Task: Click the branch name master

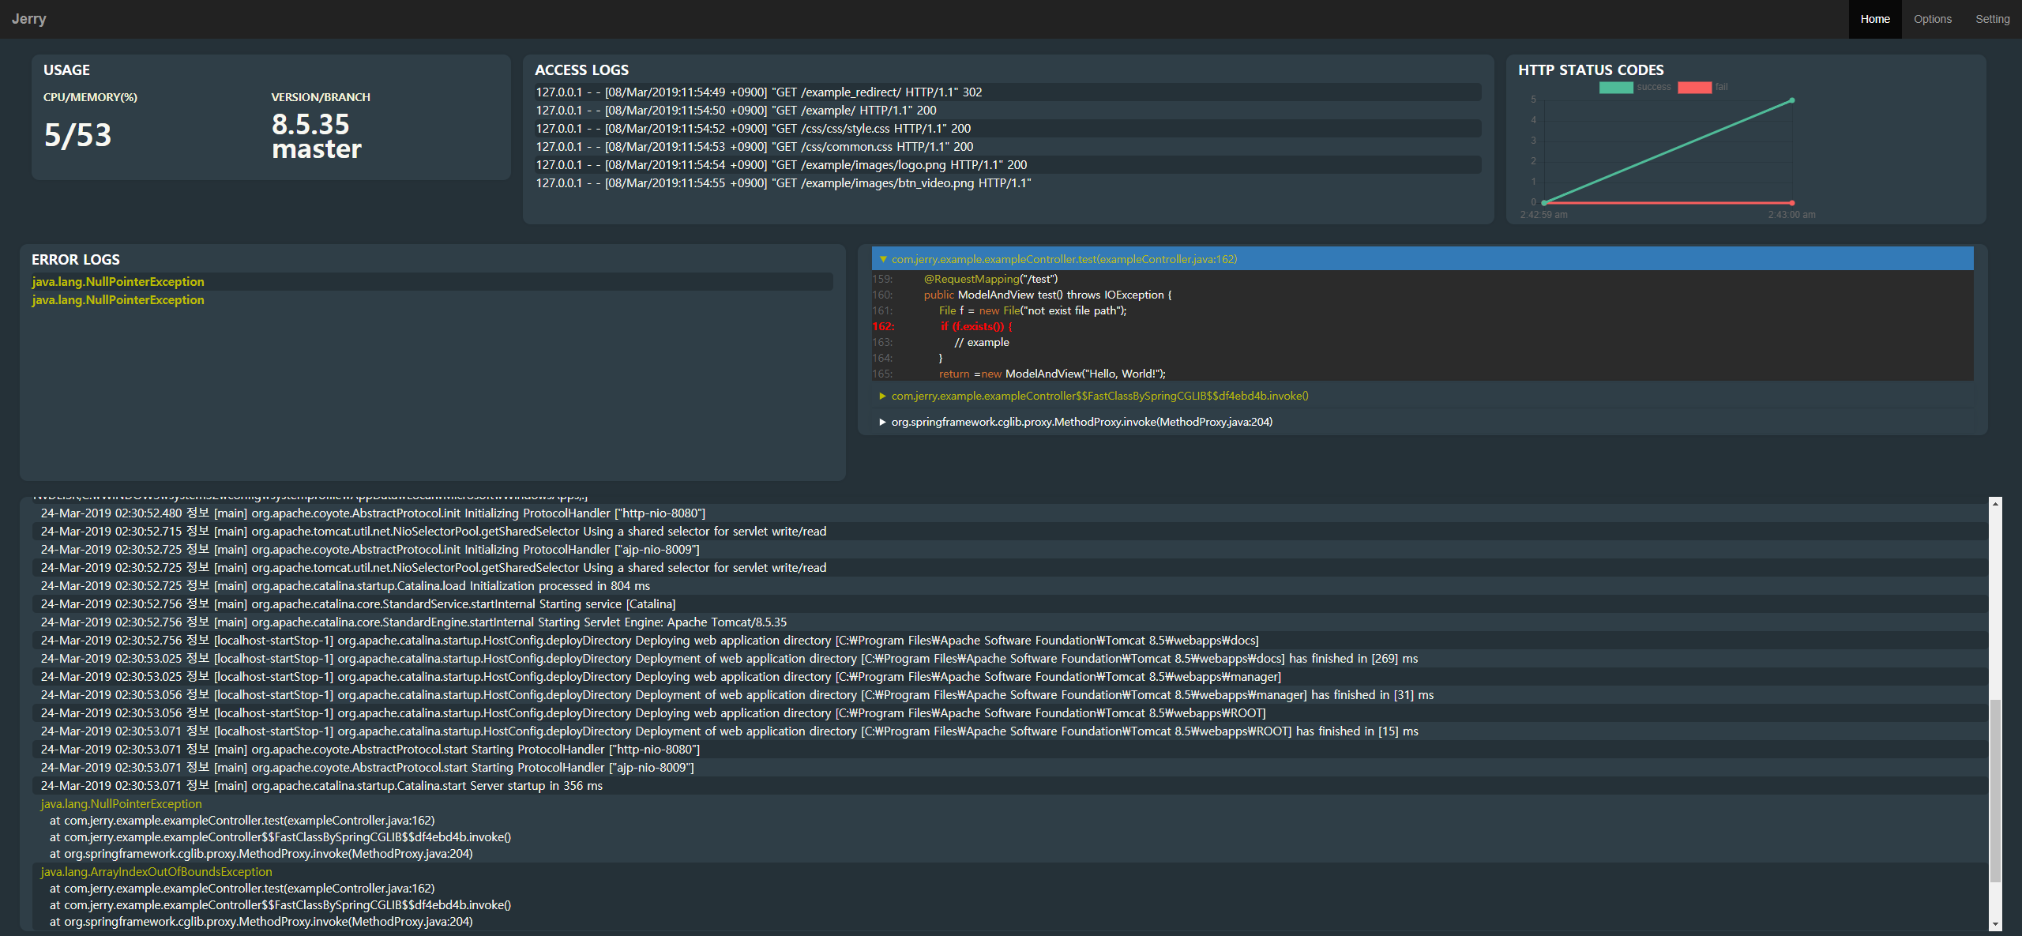Action: coord(317,149)
